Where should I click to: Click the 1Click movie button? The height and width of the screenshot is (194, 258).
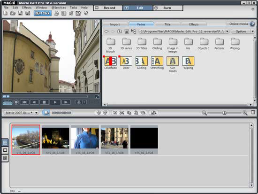(x=43, y=13)
